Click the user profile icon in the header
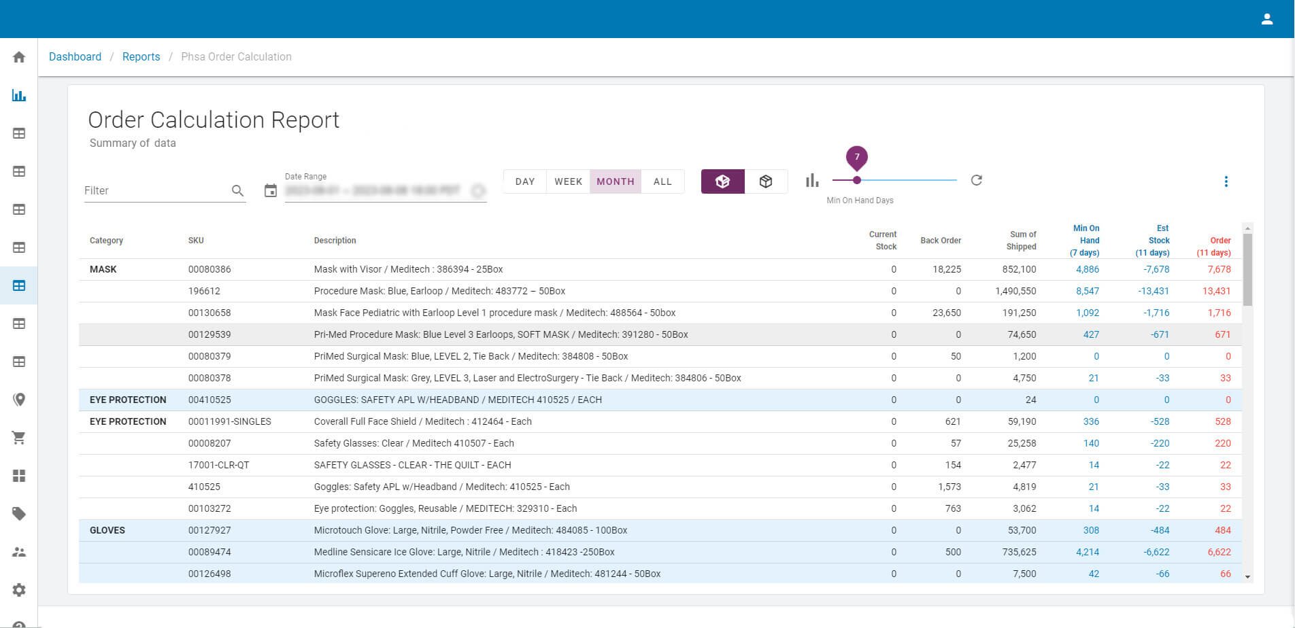This screenshot has width=1295, height=628. pyautogui.click(x=1267, y=18)
